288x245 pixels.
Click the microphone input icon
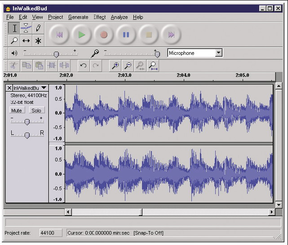95,53
